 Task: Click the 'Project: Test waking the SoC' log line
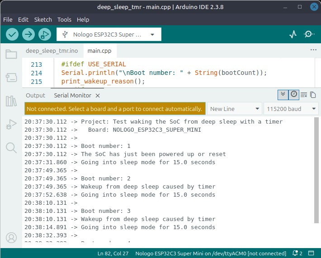[154, 122]
